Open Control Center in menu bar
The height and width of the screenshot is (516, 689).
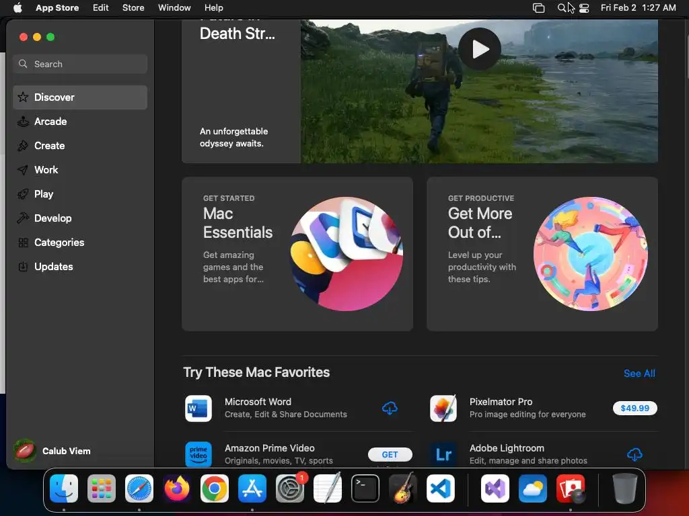584,8
